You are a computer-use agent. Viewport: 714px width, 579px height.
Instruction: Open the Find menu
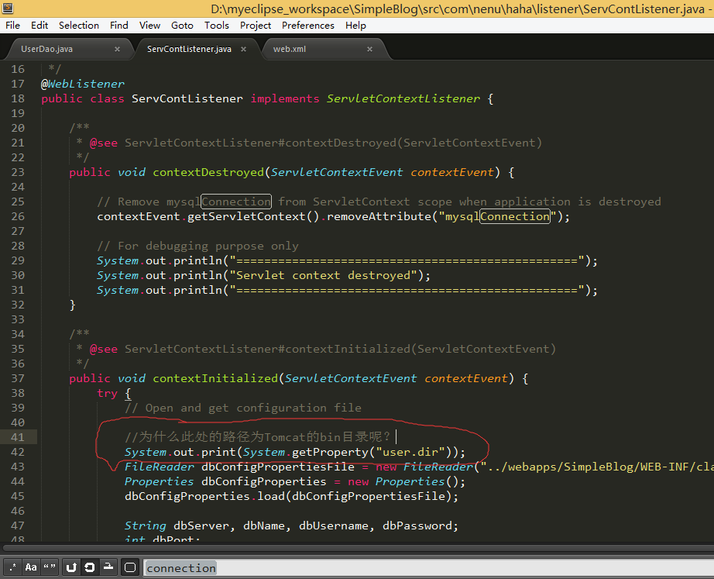(x=118, y=26)
